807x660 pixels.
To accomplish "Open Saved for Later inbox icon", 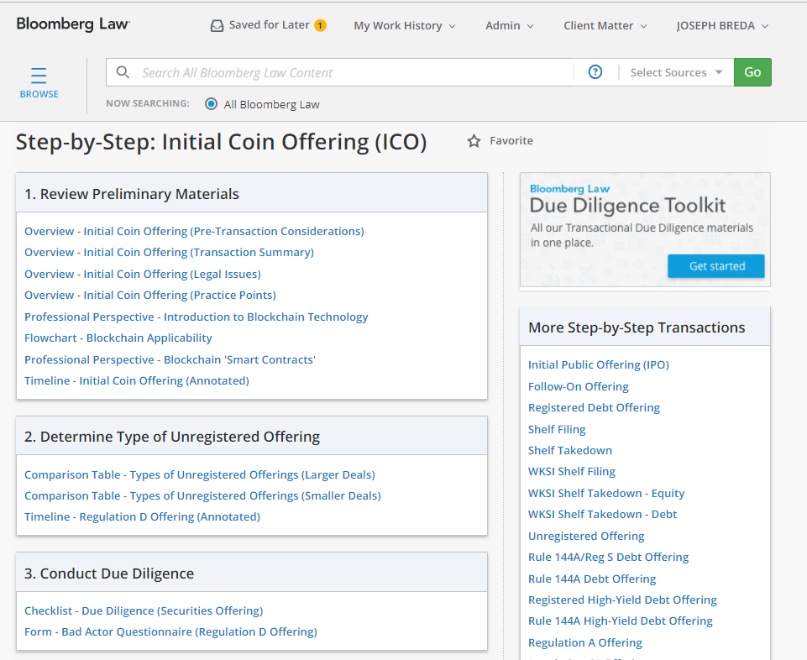I will [x=217, y=26].
